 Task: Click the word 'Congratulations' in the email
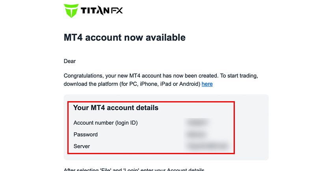coord(84,75)
